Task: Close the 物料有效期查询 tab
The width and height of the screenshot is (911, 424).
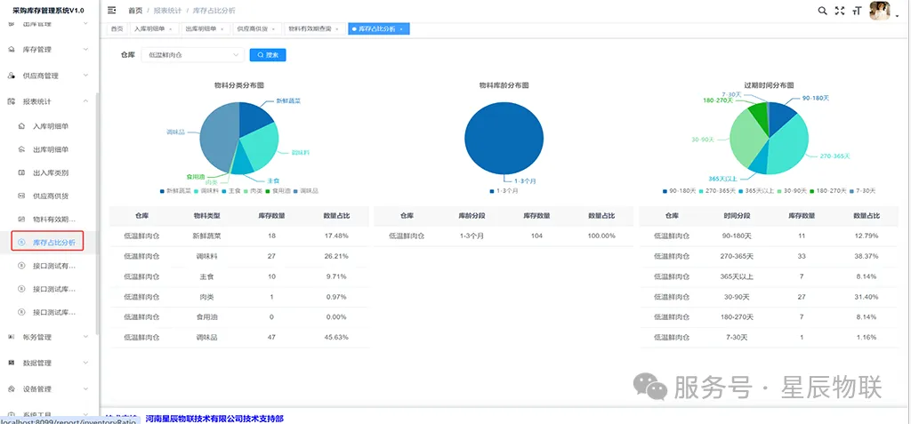Action: (x=337, y=29)
